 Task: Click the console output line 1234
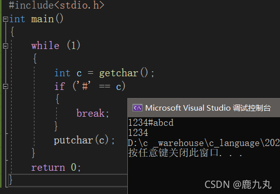coord(138,133)
